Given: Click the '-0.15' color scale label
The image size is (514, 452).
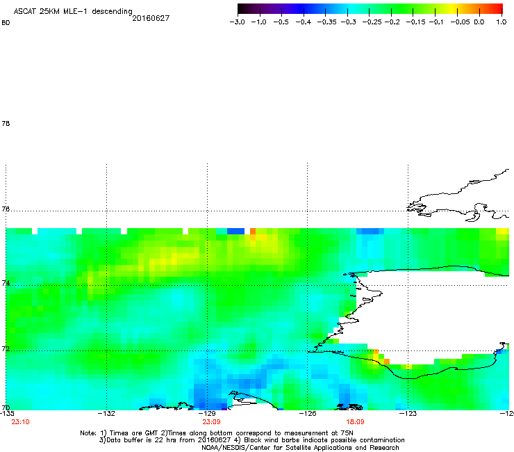Looking at the screenshot, I should pos(415,22).
